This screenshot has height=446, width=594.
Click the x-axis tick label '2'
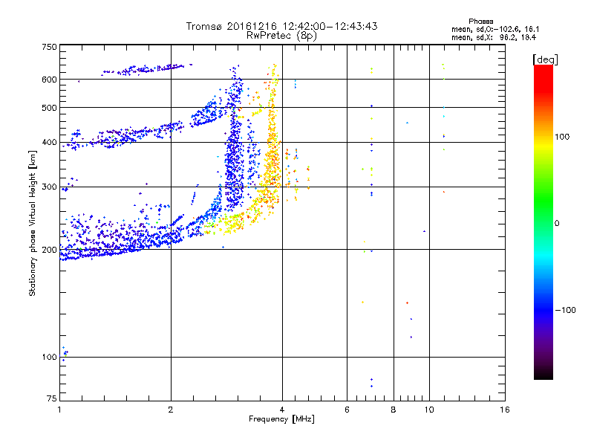[x=171, y=410]
